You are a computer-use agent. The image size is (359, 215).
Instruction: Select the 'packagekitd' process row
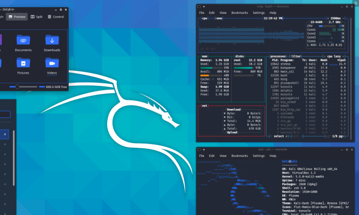click(308, 98)
